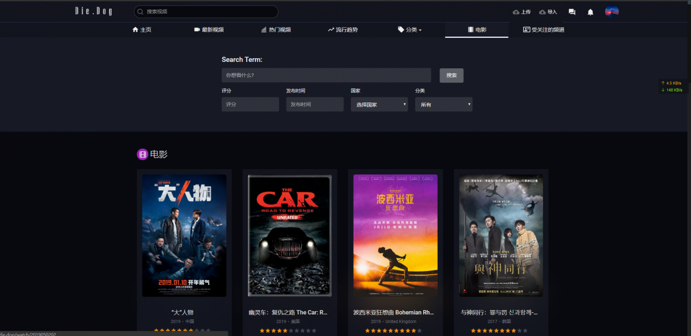Click the 评分 rating input field

point(250,104)
